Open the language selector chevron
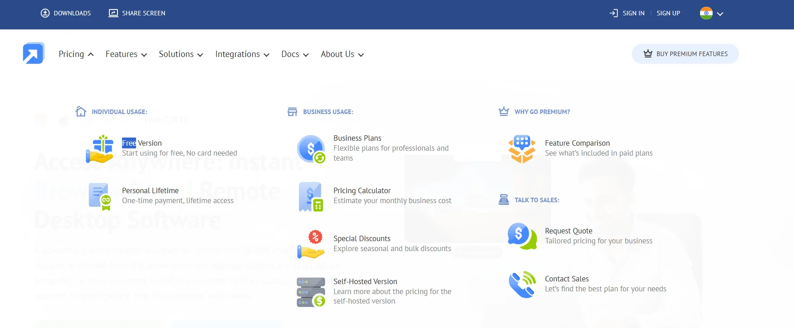 pos(720,14)
